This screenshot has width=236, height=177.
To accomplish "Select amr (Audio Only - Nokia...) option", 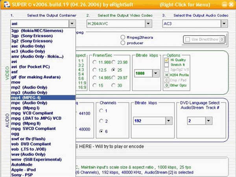I will (43, 57).
